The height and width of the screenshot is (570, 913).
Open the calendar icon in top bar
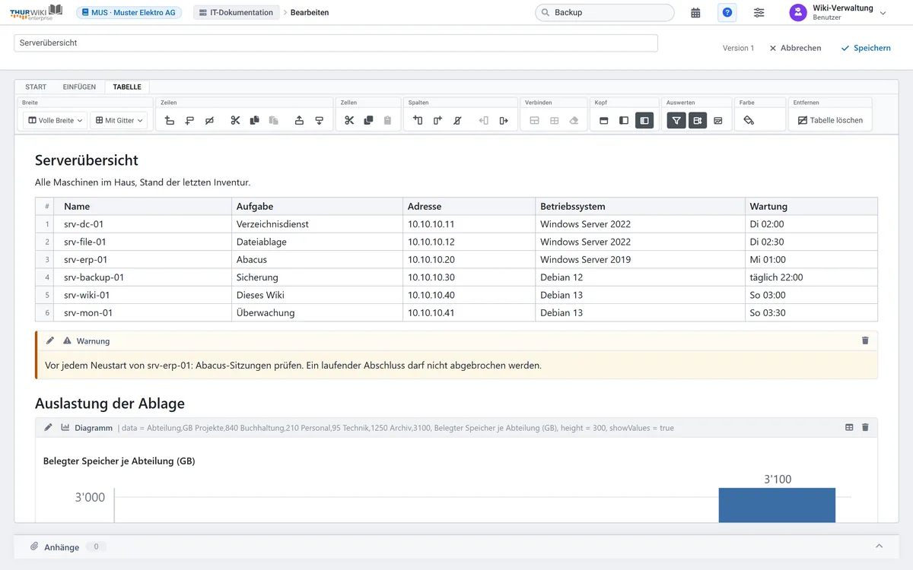[695, 13]
